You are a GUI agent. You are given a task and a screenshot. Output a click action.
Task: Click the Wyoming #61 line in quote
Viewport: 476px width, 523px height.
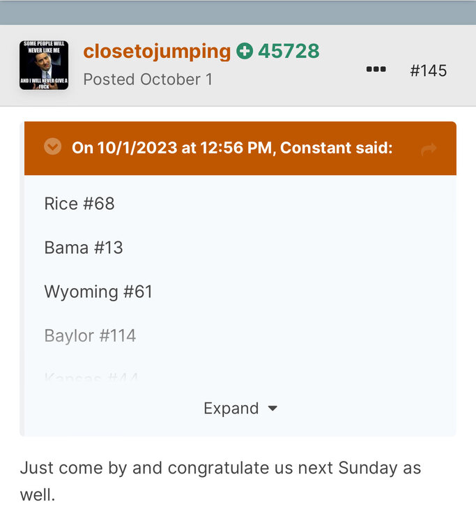tap(98, 291)
